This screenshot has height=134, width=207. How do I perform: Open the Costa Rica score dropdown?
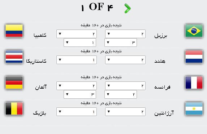point(77,60)
